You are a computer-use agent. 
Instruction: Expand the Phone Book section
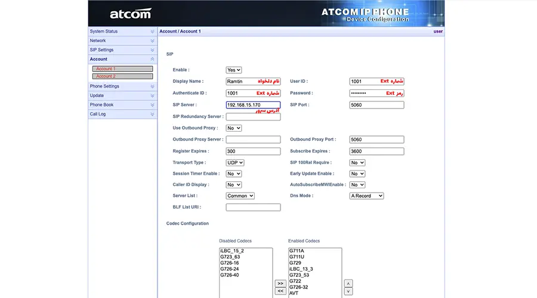[x=122, y=105]
